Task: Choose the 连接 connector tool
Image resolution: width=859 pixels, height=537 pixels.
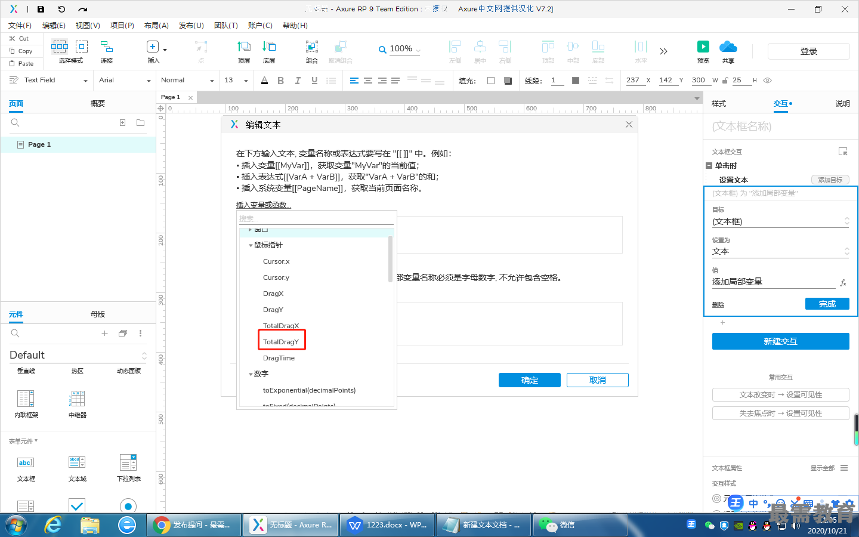Action: click(x=107, y=51)
